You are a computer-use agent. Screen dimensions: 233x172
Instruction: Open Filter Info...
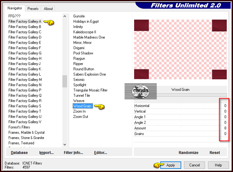[73, 153]
